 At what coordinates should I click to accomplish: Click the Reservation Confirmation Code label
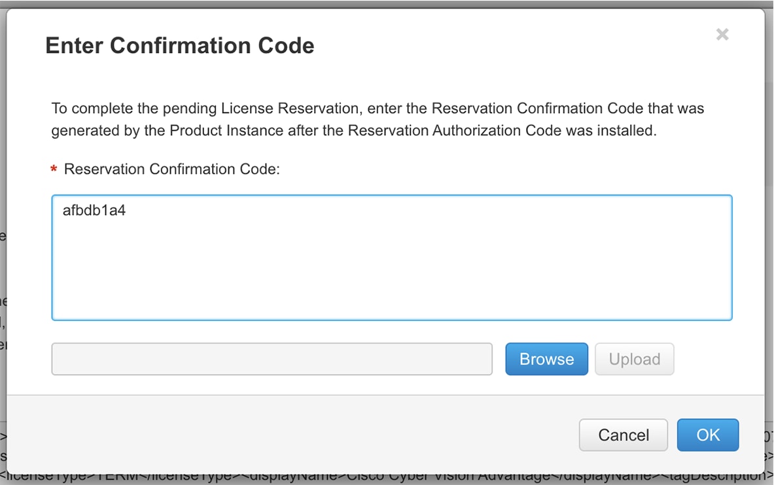171,169
